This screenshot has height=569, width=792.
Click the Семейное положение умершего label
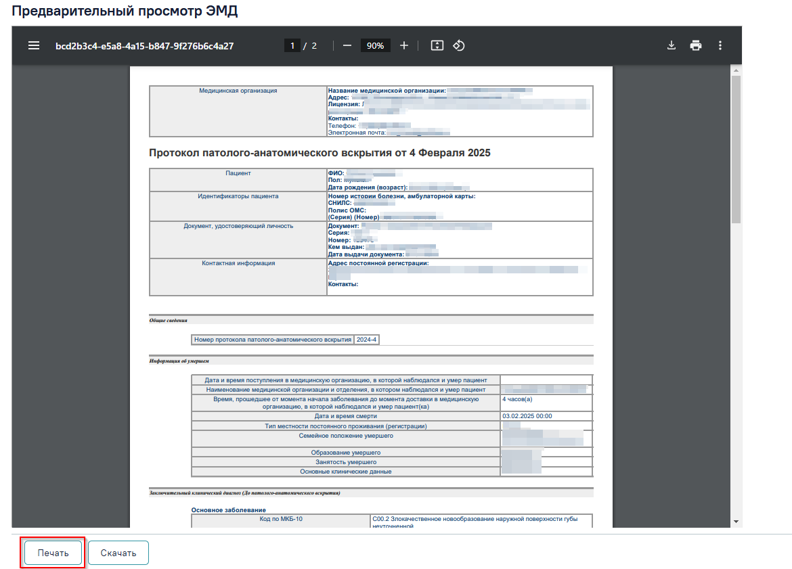(346, 436)
